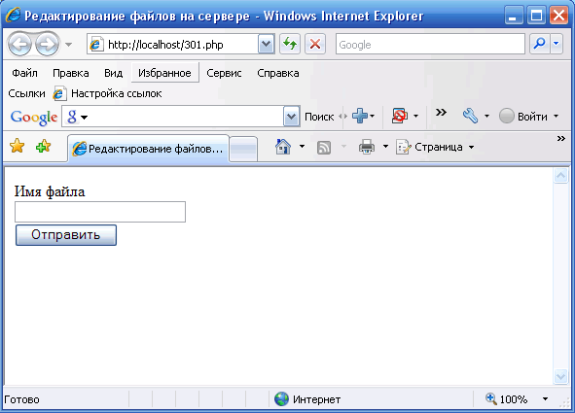
Task: Open the Избранное menu
Action: coord(164,73)
